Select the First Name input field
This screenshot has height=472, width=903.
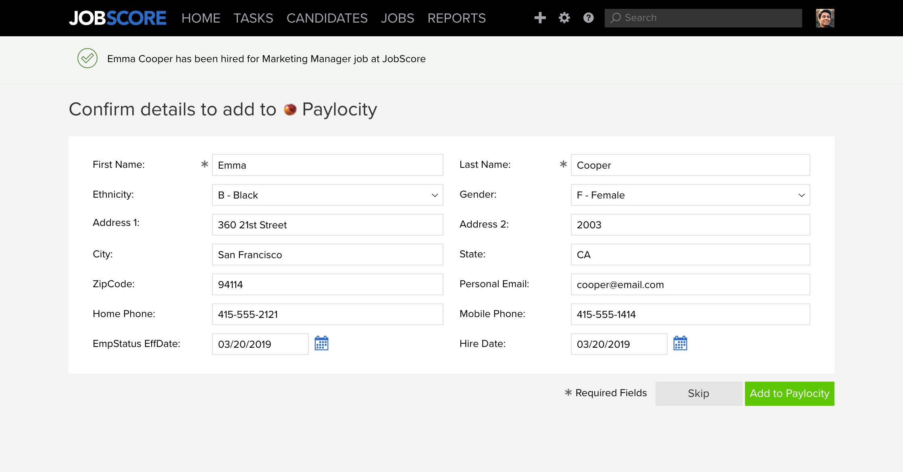(x=327, y=165)
